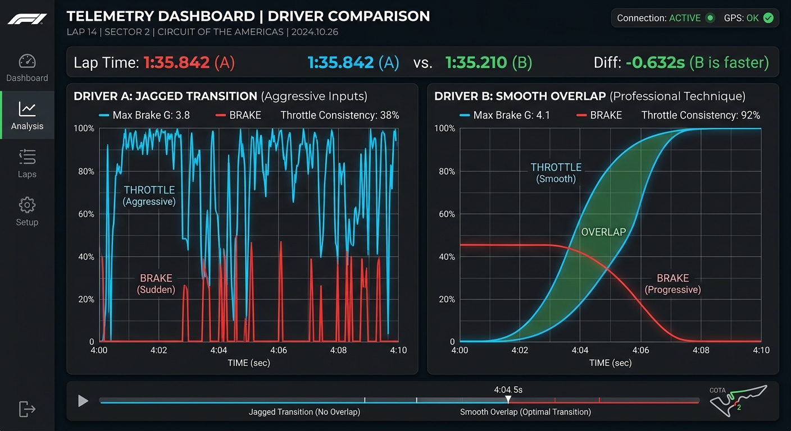Select the 4:04.5s playhead marker
Image resolution: width=791 pixels, height=431 pixels.
(508, 399)
